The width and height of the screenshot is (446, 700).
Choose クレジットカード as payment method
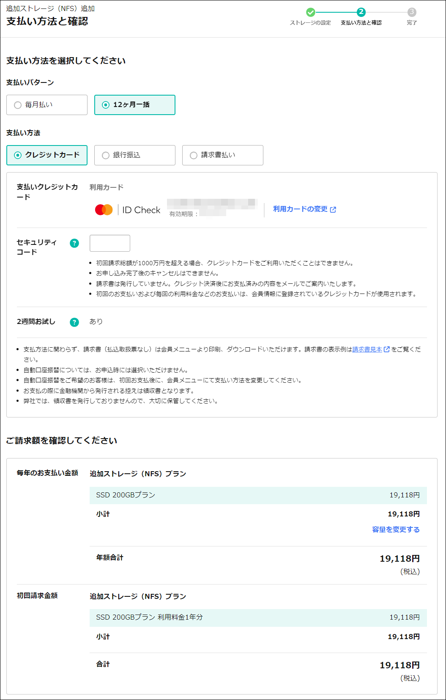click(x=47, y=155)
